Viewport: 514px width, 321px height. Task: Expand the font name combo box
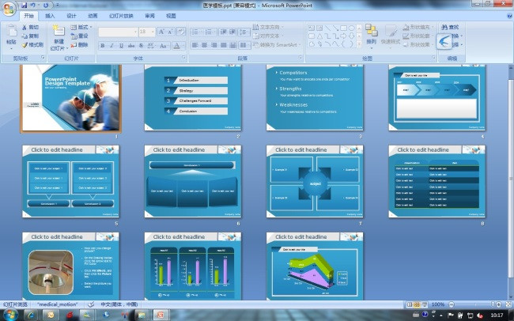pyautogui.click(x=134, y=32)
